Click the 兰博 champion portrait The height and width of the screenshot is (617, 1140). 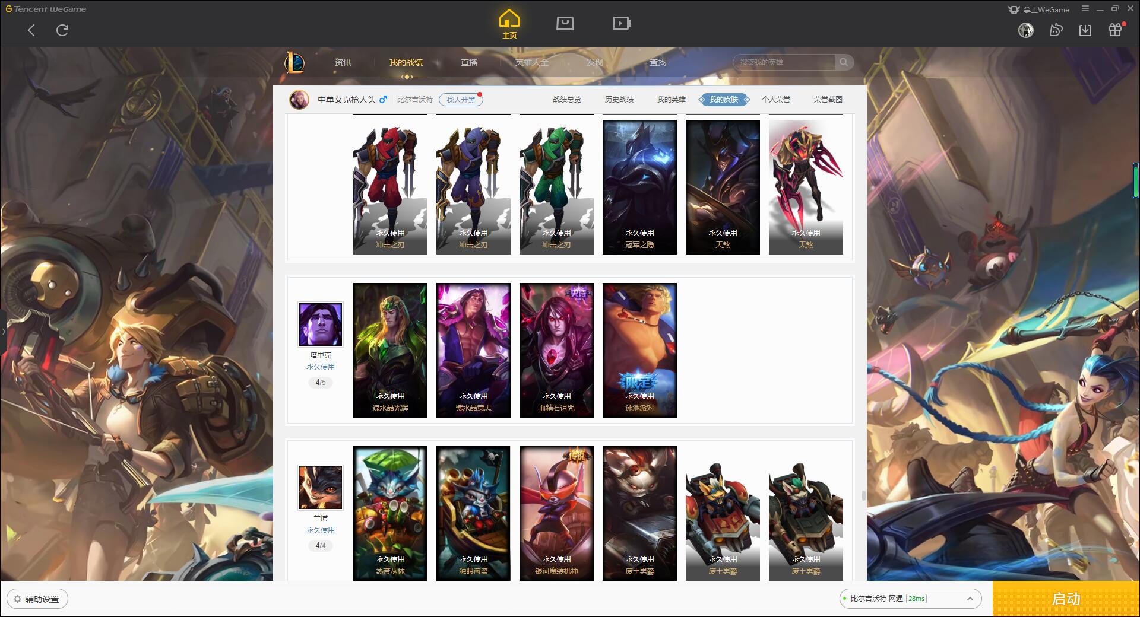pyautogui.click(x=321, y=488)
